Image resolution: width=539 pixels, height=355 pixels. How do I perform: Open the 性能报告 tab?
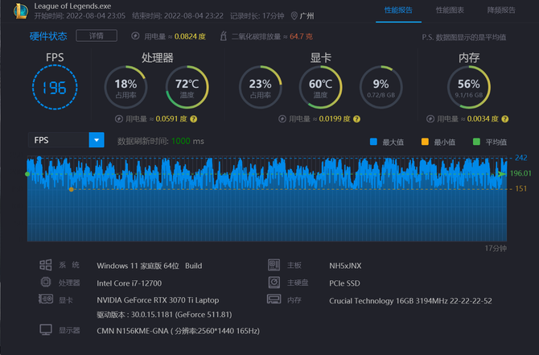[x=398, y=10]
